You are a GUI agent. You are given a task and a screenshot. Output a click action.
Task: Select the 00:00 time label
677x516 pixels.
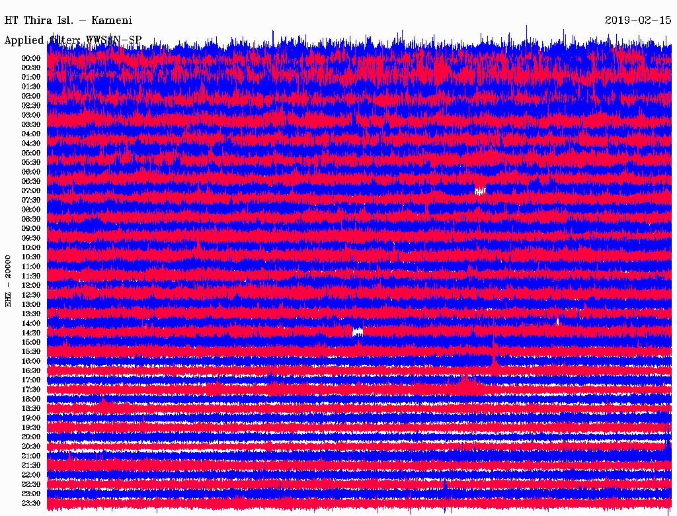pos(30,58)
